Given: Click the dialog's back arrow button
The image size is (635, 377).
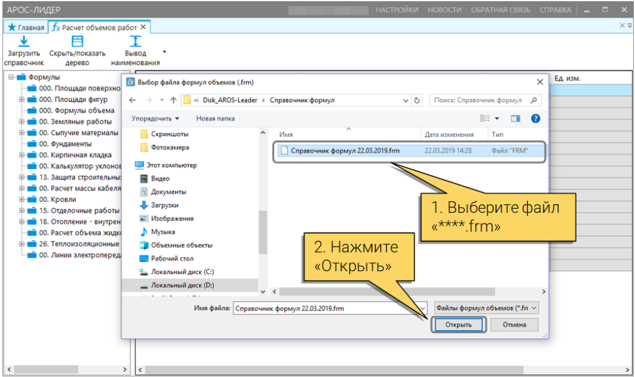Looking at the screenshot, I should [x=133, y=100].
